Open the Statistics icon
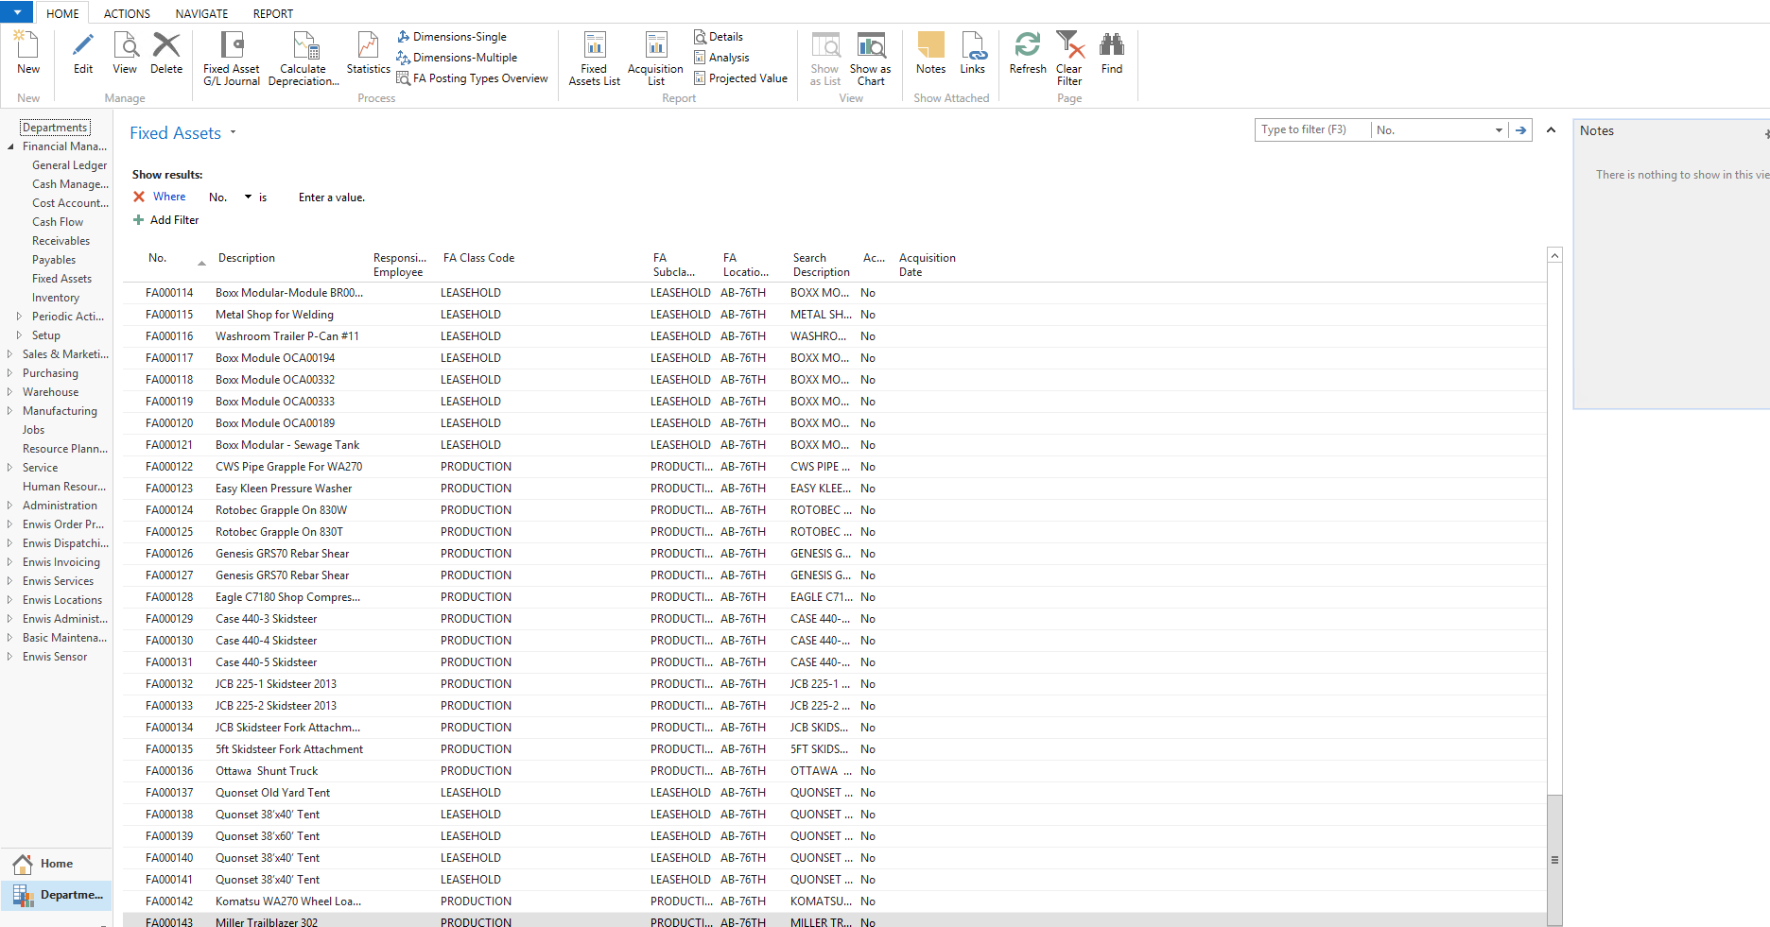Image resolution: width=1770 pixels, height=927 pixels. (x=368, y=53)
